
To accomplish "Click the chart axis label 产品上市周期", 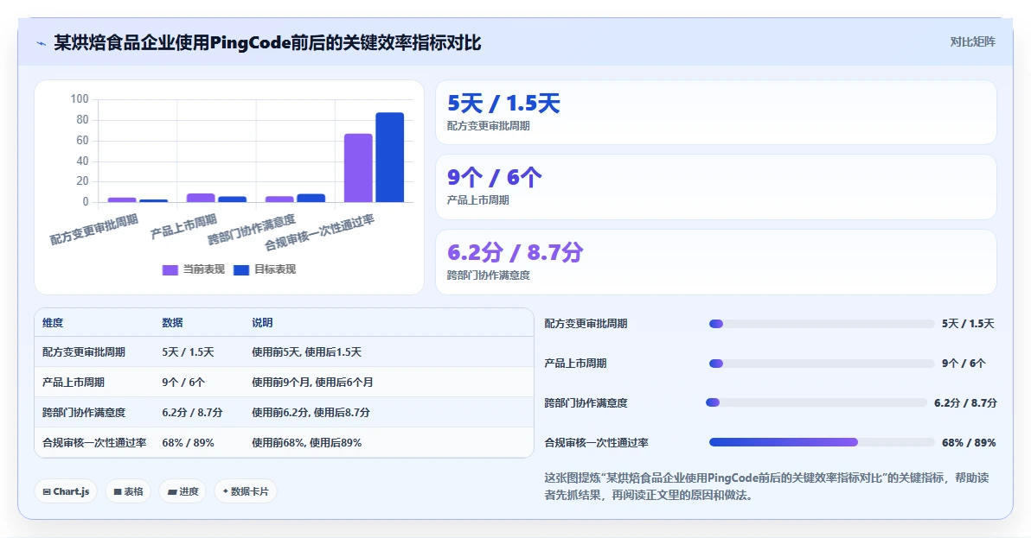I will pyautogui.click(x=183, y=226).
